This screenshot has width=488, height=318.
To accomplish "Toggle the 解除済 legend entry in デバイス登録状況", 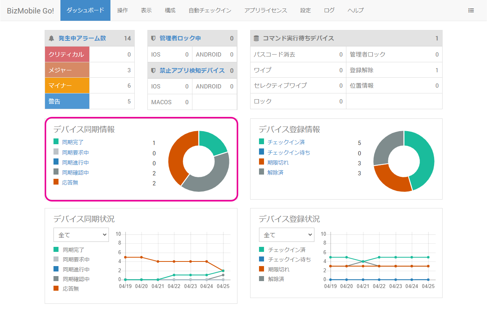I will [x=276, y=279].
